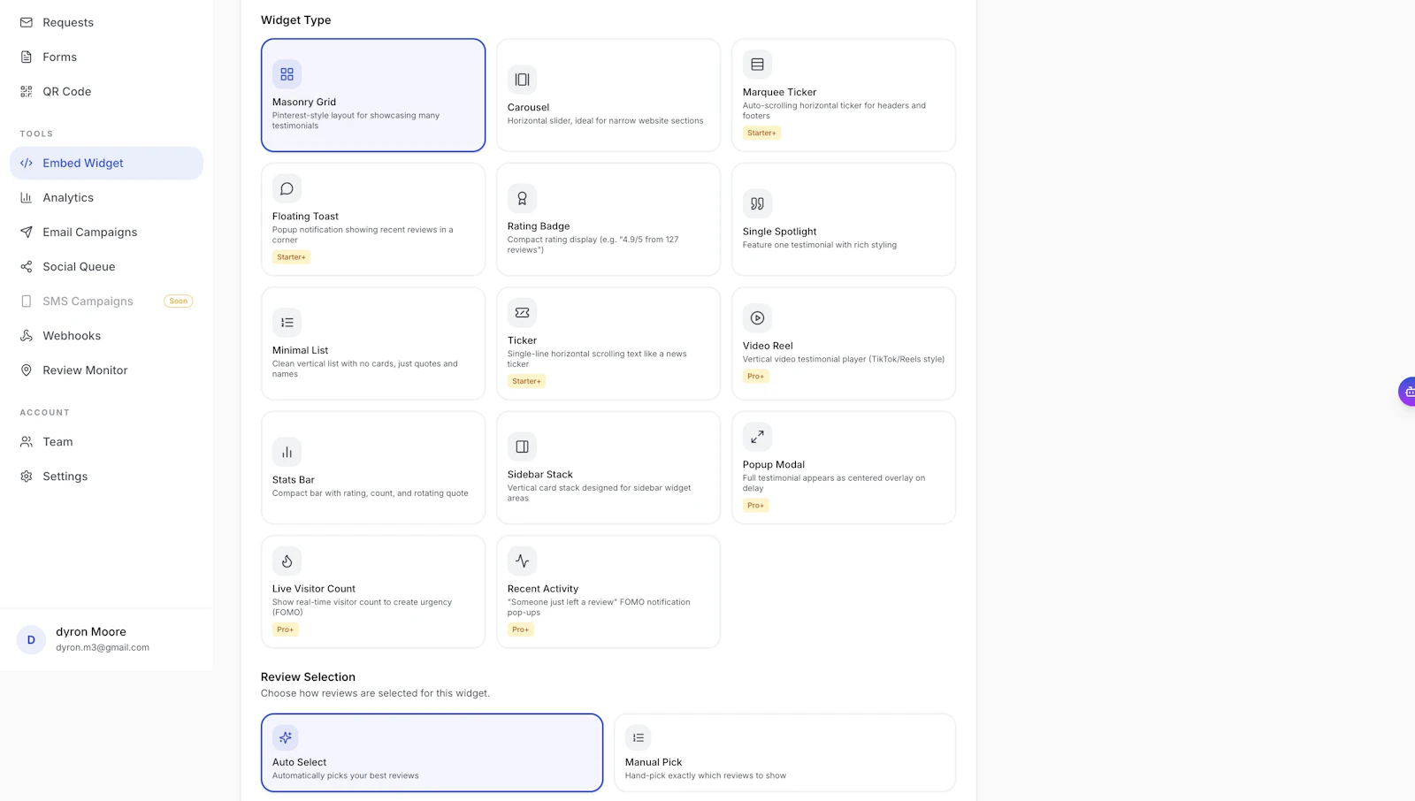Pick the Live Visitor Count widget card
The image size is (1415, 801).
click(x=373, y=591)
